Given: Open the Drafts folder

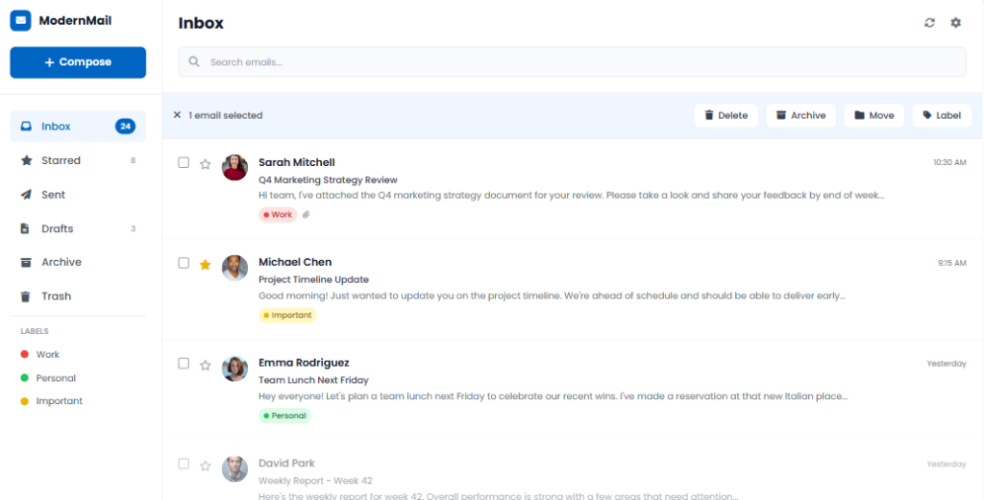Looking at the screenshot, I should (78, 228).
